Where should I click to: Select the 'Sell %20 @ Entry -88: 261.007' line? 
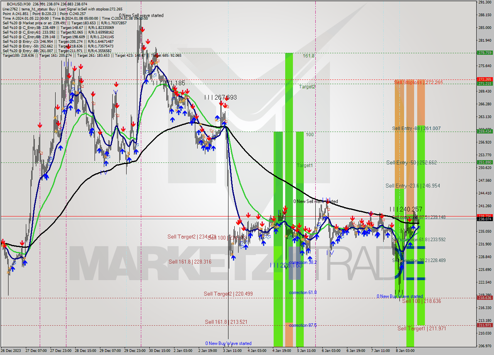click(57, 51)
